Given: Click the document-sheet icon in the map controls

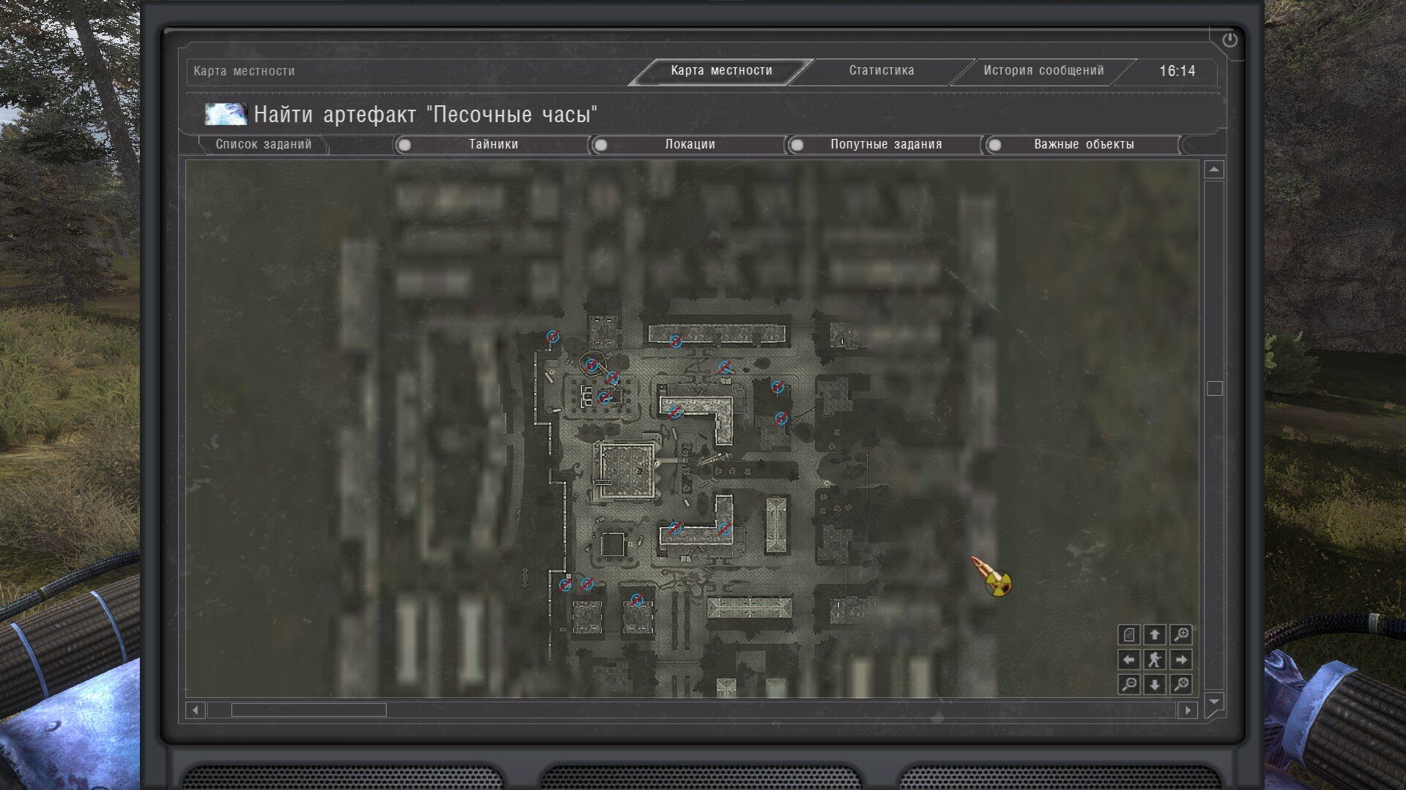Looking at the screenshot, I should pos(1129,634).
